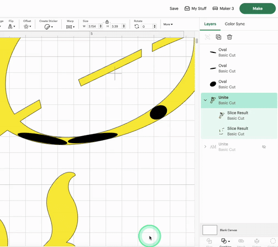Expand the hidden Unite AM group
Image resolution: width=278 pixels, height=247 pixels.
coord(205,146)
